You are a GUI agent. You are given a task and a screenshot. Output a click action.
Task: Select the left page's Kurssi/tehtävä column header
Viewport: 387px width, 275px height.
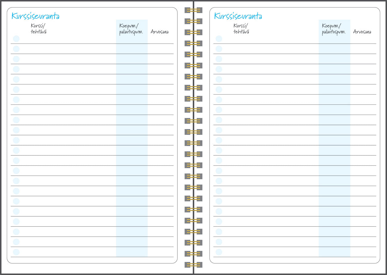tap(39, 29)
